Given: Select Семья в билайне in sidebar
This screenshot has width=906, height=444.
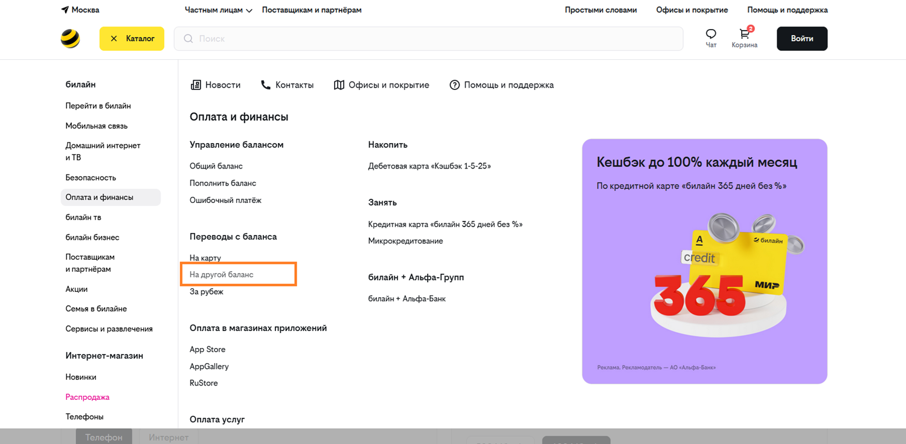Looking at the screenshot, I should tap(96, 309).
